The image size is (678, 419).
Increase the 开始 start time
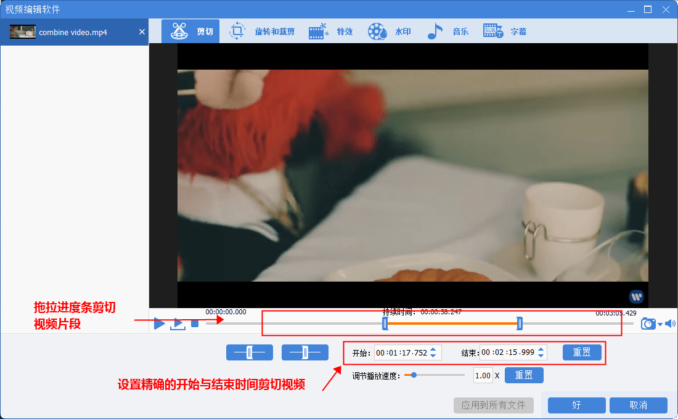pyautogui.click(x=433, y=349)
